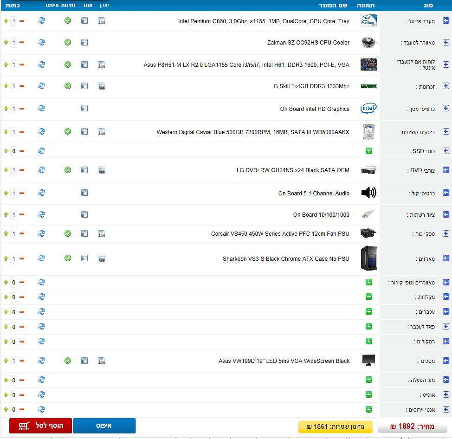Viewport: 452px width, 439px height.
Task: Increase quantity of LG DVD±RW burner
Action: (6, 170)
